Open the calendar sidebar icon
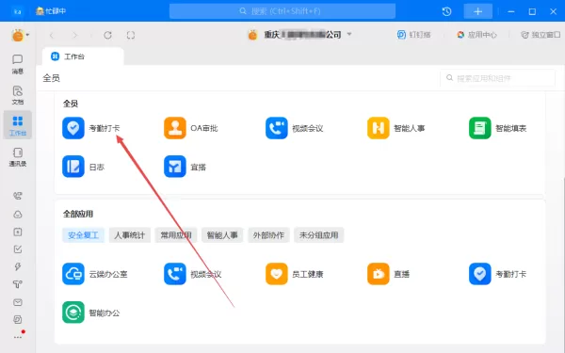 tap(17, 232)
